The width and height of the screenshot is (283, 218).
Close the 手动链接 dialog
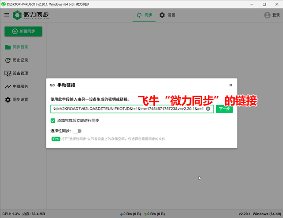[x=231, y=85]
